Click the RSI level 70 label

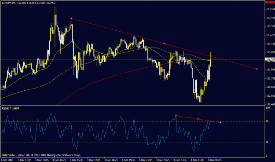point(267,121)
